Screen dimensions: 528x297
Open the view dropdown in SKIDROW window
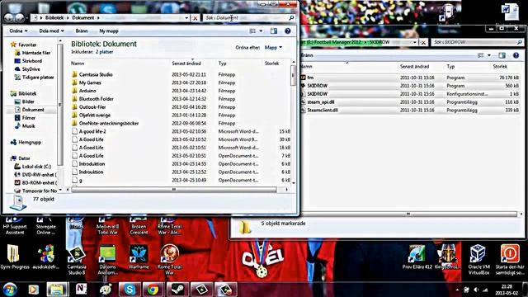click(x=489, y=55)
